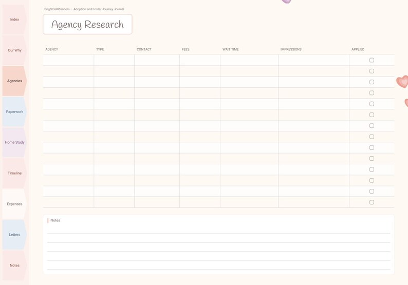This screenshot has height=285, width=408.
Task: Toggle the fourth row Applied checkbox
Action: (372, 93)
